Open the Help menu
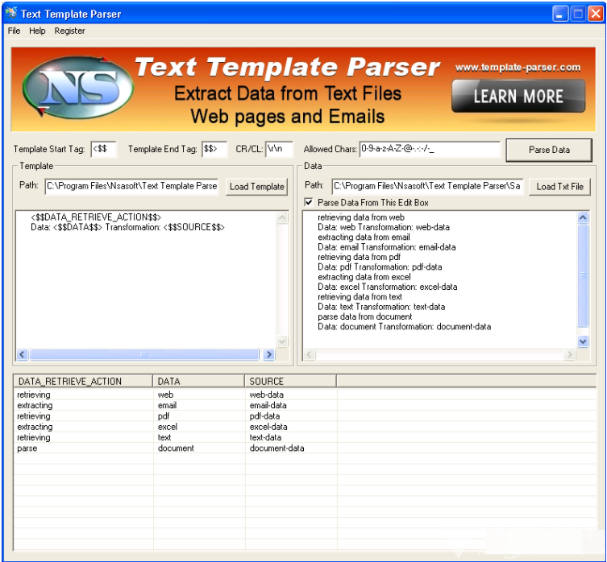 click(x=37, y=31)
